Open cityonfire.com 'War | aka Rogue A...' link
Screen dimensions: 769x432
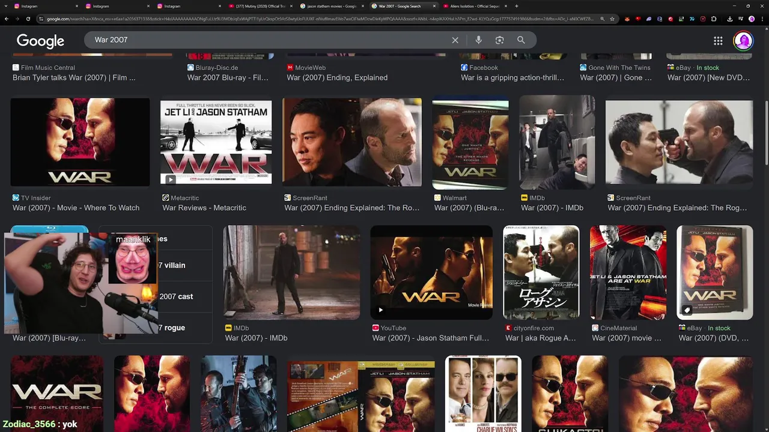(540, 338)
